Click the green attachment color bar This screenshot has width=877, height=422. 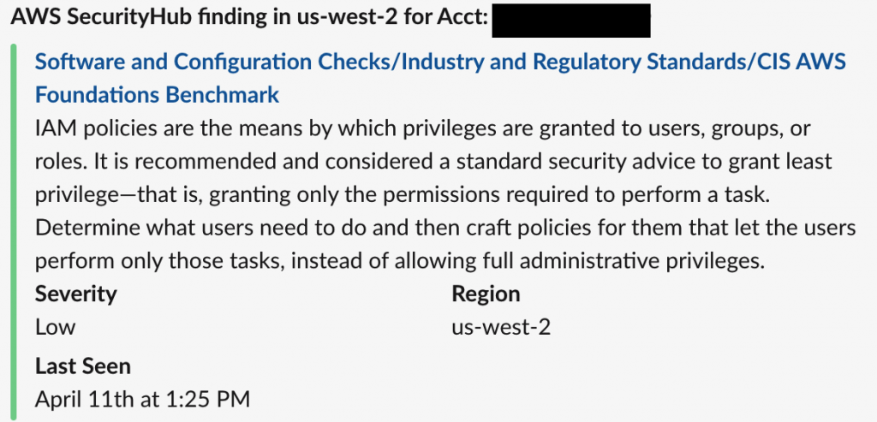[x=14, y=232]
